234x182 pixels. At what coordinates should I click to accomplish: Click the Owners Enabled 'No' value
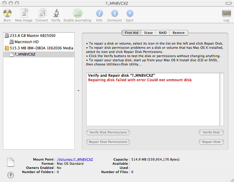[59, 168]
